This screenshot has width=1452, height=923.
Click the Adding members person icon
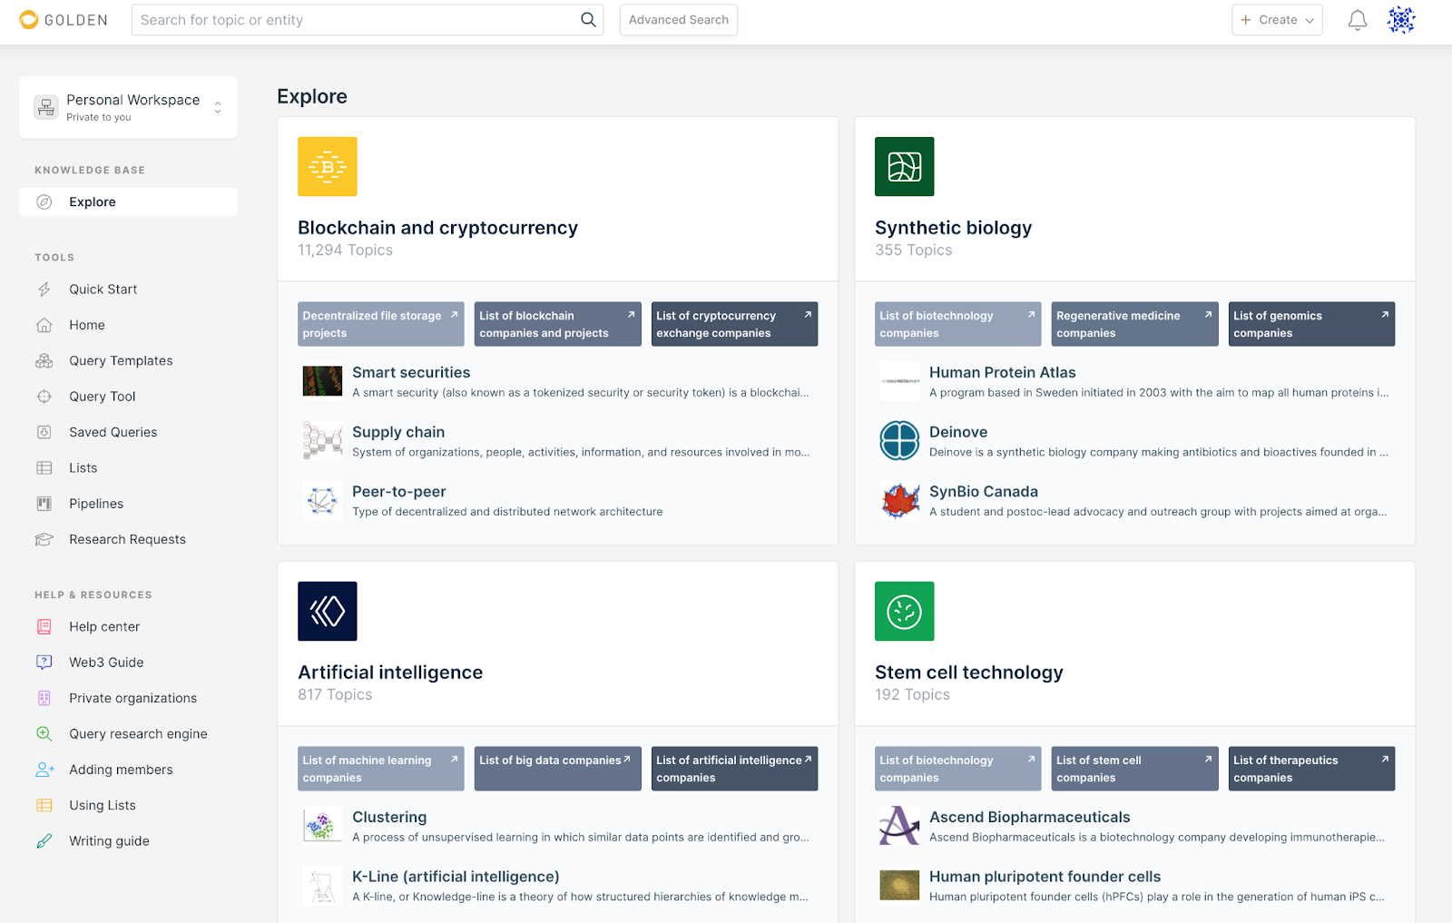pos(44,770)
